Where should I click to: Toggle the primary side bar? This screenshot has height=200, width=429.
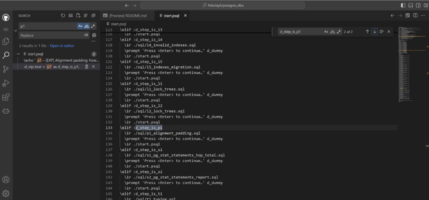tap(403, 5)
